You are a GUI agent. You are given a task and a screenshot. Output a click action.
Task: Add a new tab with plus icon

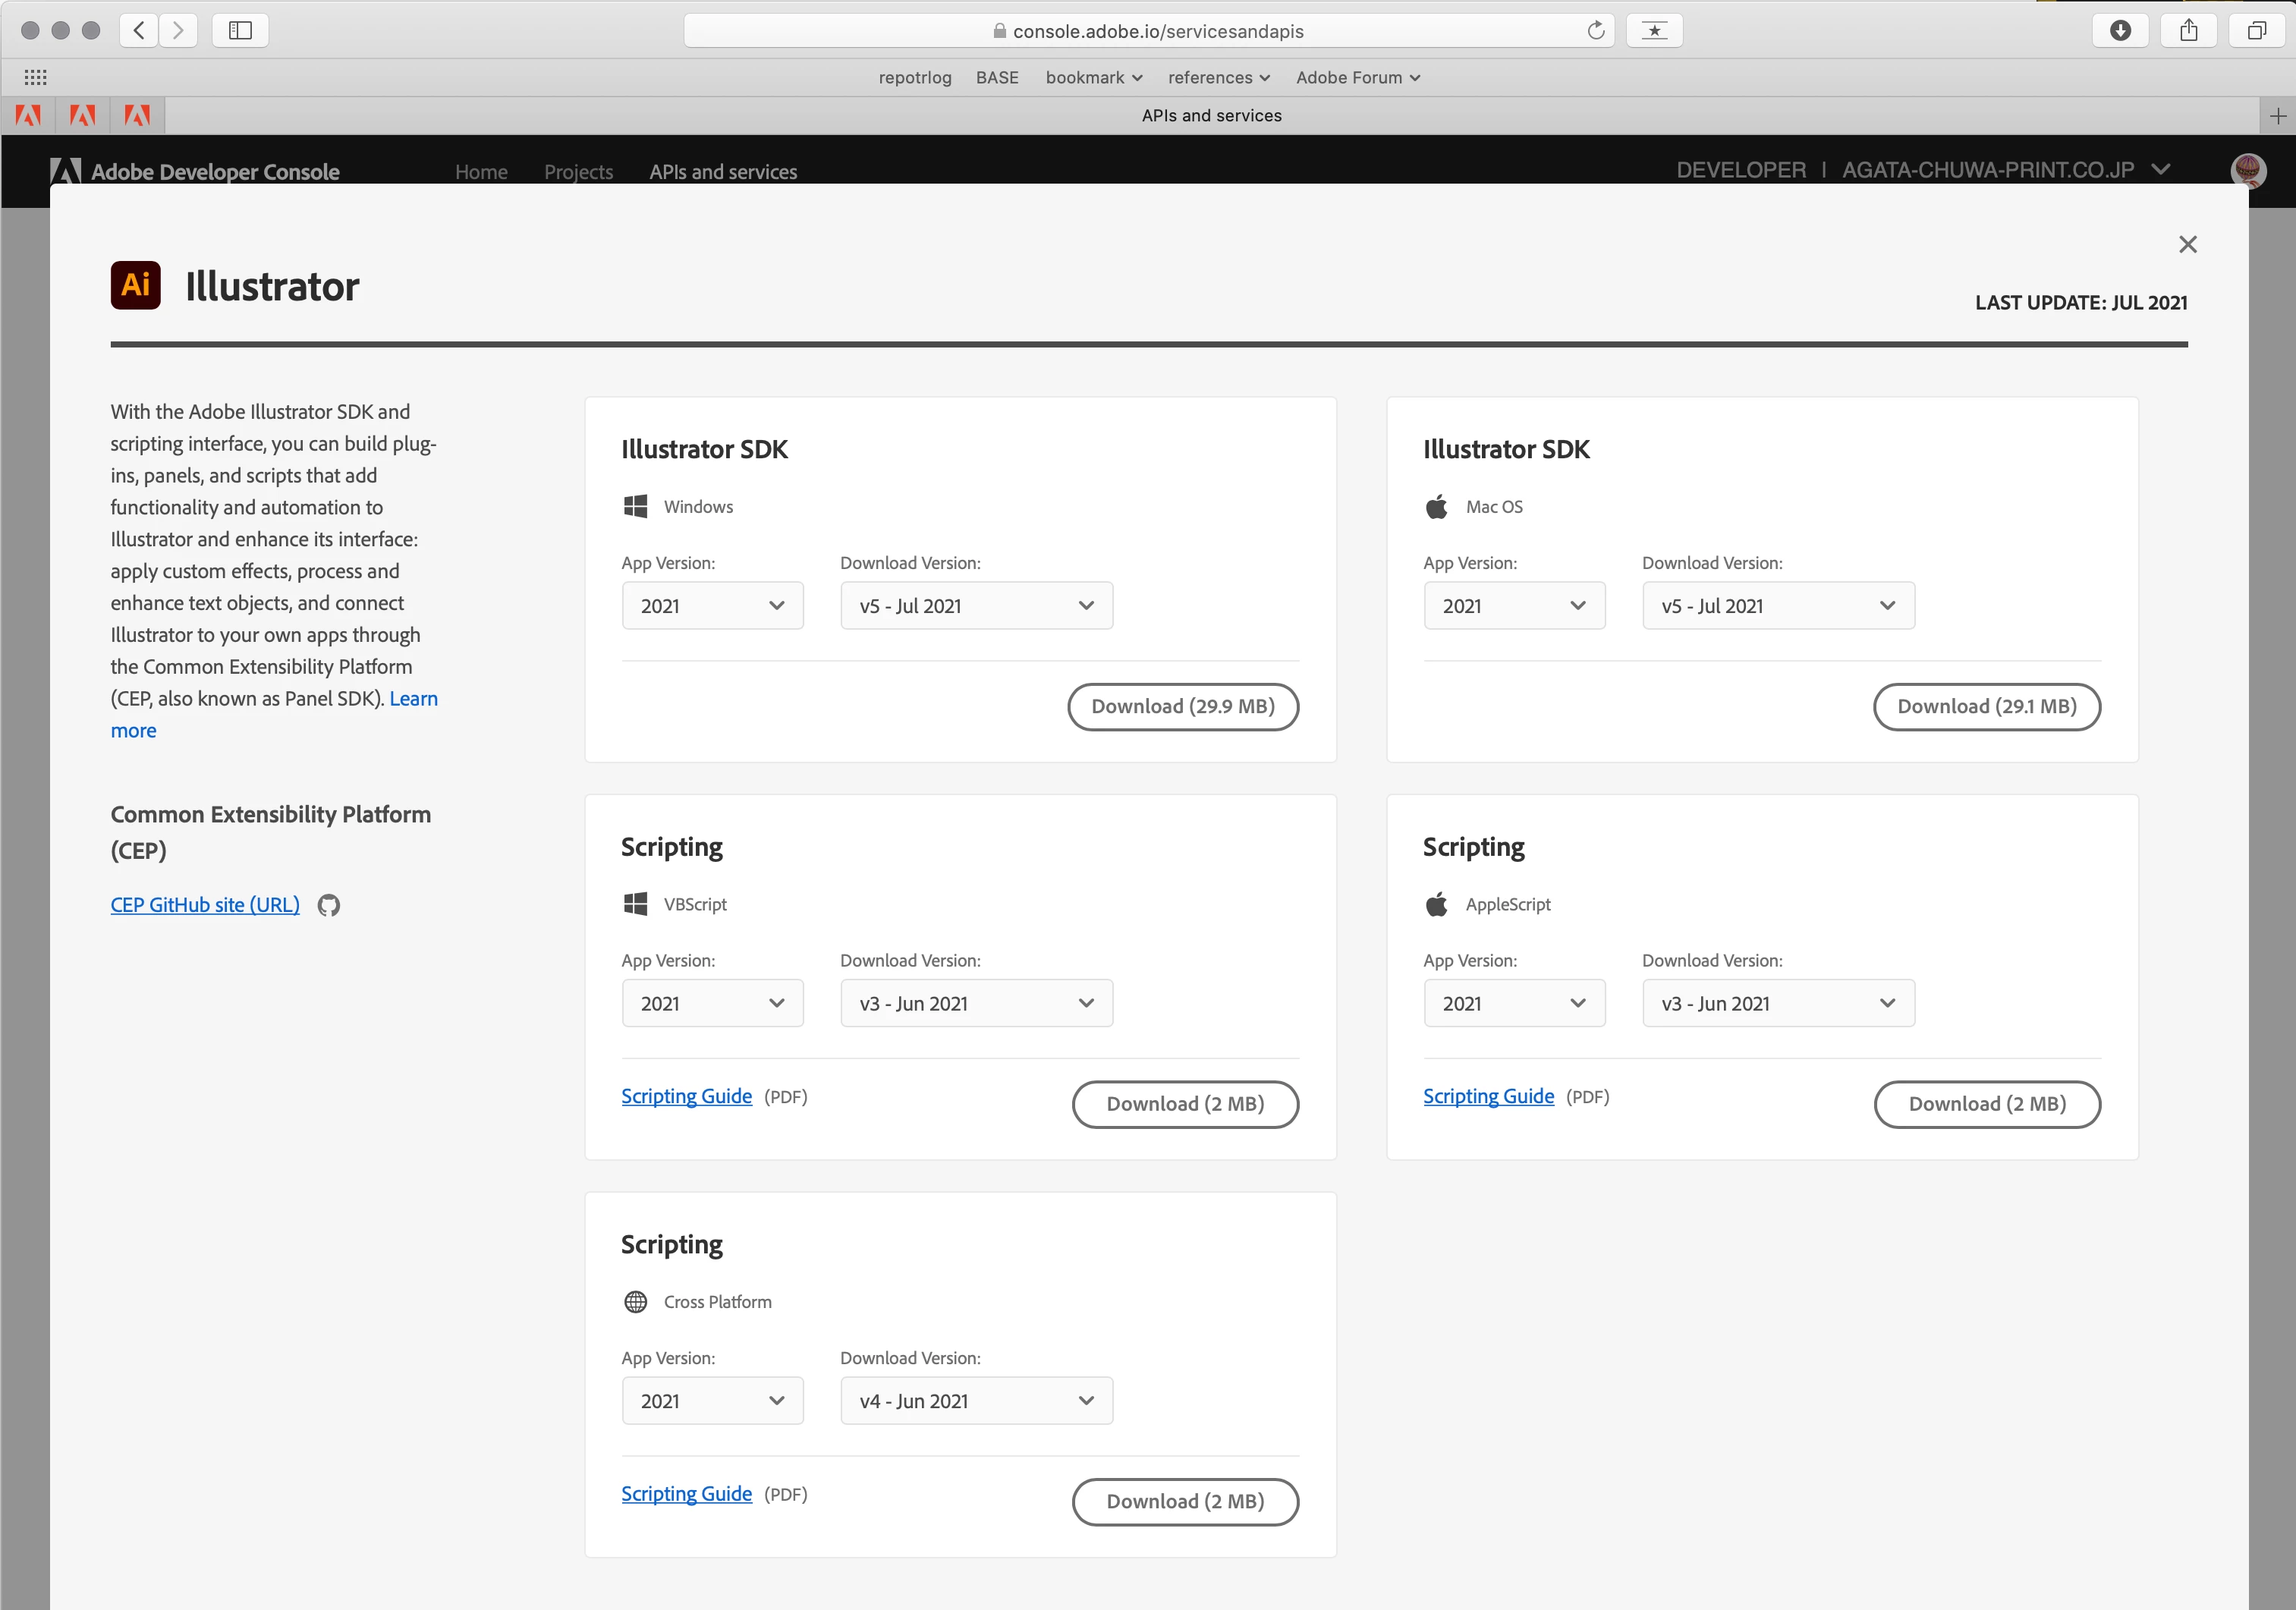coord(2277,116)
